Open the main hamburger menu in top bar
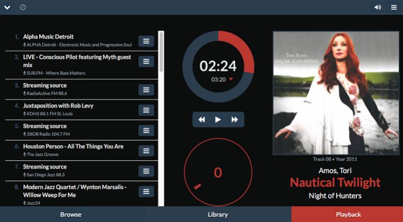 coord(394,7)
